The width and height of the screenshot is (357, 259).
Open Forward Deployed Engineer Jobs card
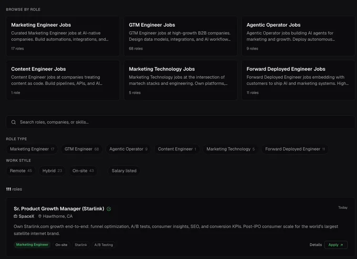[298, 80]
